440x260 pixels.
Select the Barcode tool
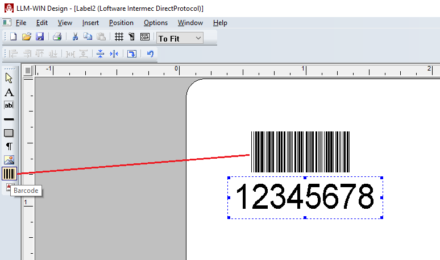point(9,174)
